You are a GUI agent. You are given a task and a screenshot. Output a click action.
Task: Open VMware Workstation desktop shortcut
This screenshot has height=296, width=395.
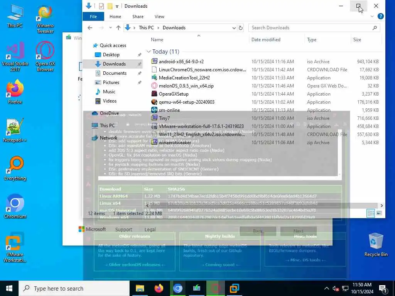15,247
